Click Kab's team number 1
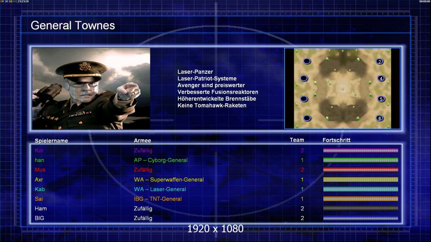The width and height of the screenshot is (431, 242). tap(302, 189)
